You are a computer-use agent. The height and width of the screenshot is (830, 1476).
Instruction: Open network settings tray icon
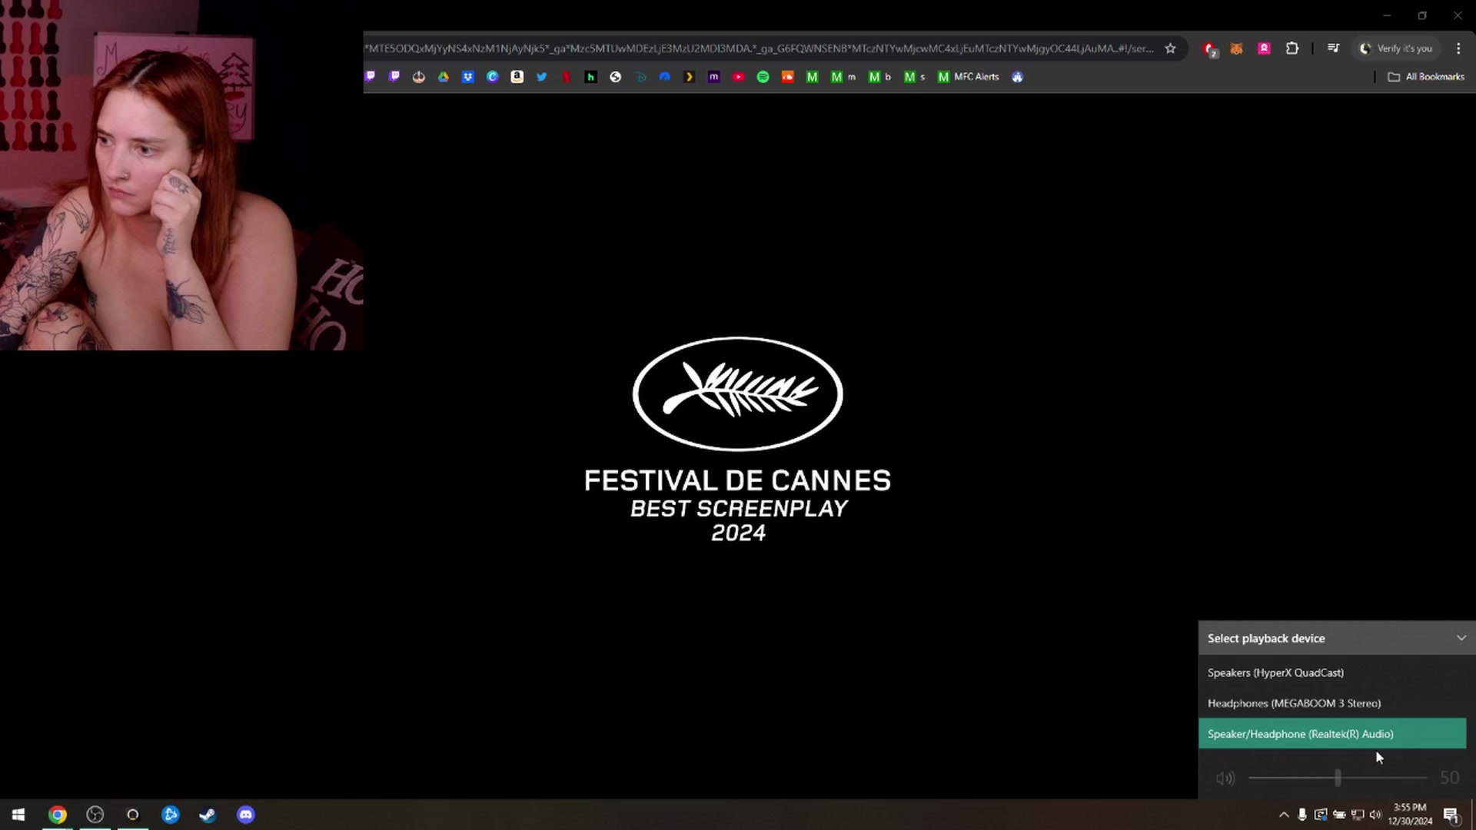coord(1358,815)
